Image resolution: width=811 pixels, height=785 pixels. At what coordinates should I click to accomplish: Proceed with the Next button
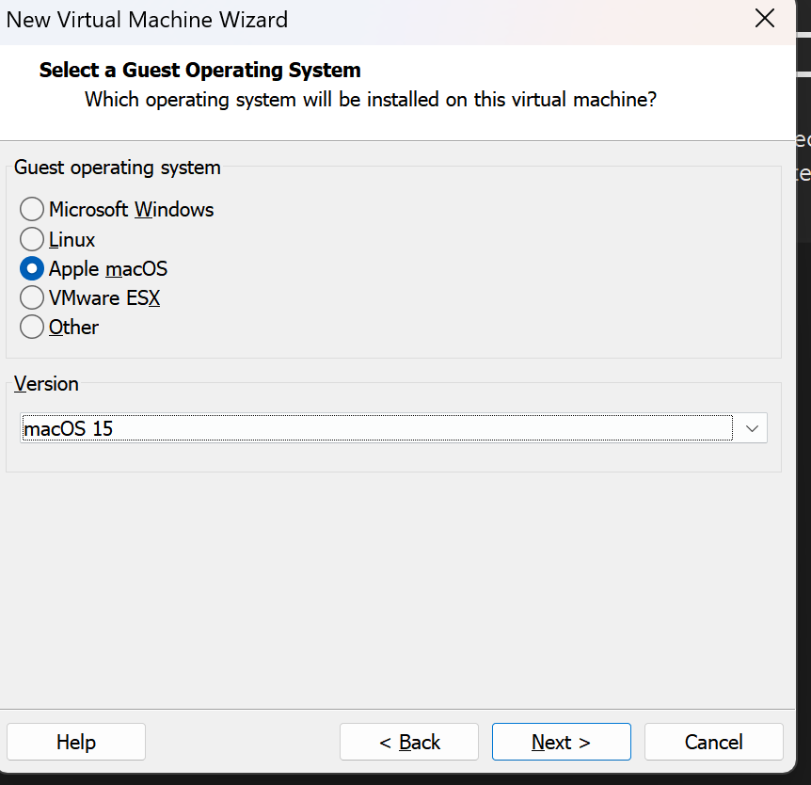[561, 742]
